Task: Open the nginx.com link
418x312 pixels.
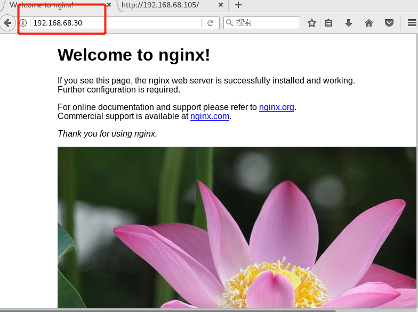Action: click(210, 116)
